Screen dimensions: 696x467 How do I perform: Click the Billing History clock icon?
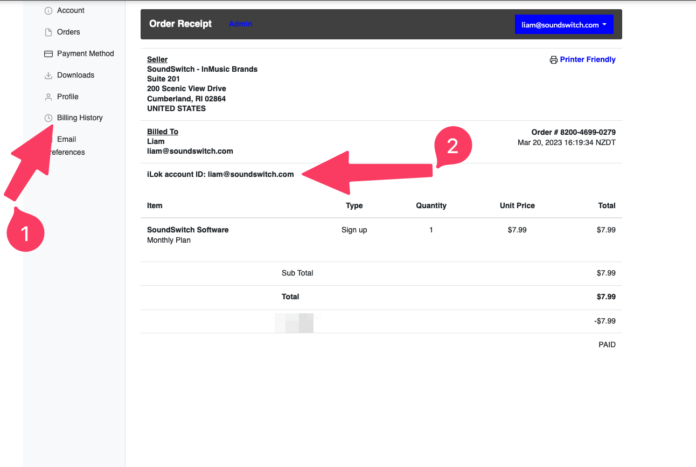48,118
